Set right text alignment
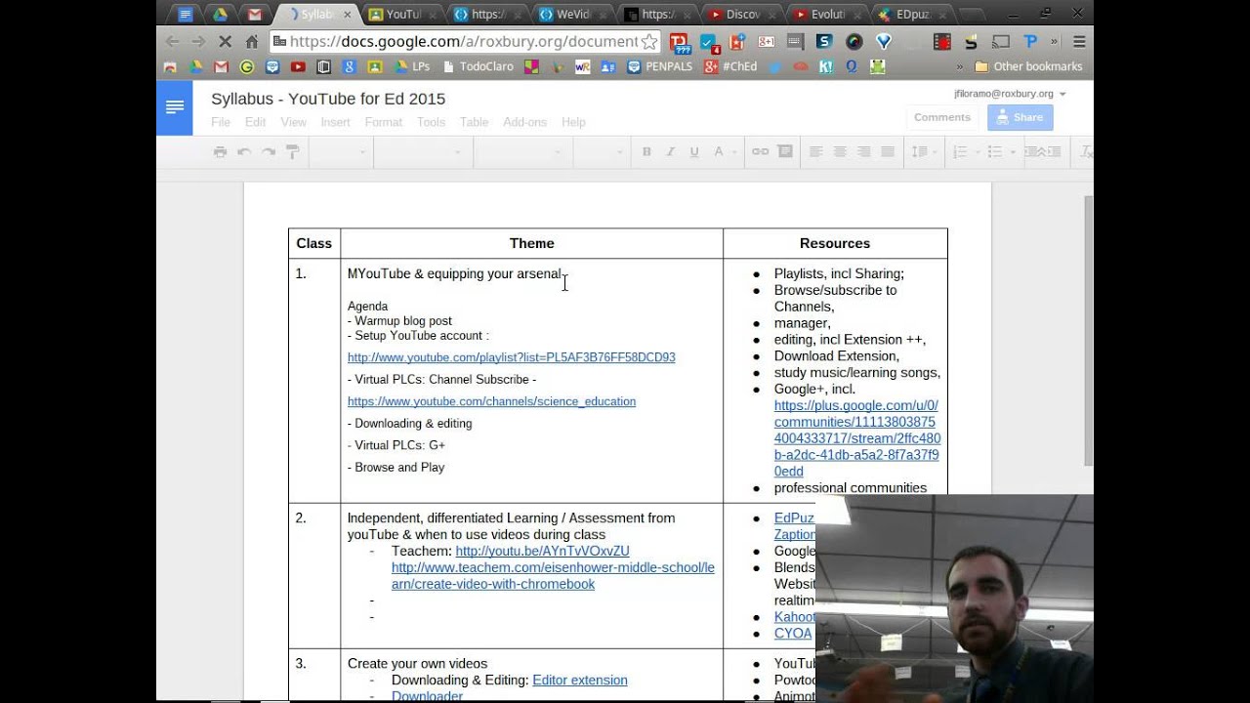 (x=863, y=151)
